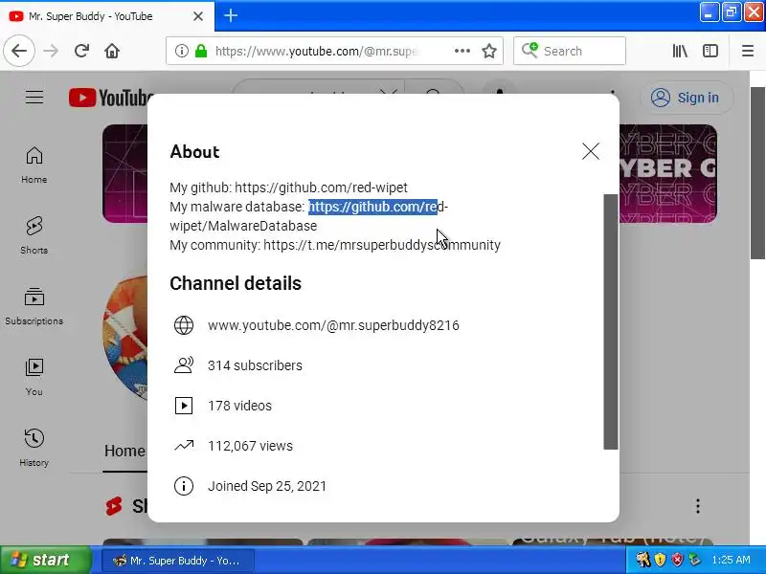This screenshot has width=766, height=574.
Task: Click the globe icon beside channel URL
Action: [184, 325]
